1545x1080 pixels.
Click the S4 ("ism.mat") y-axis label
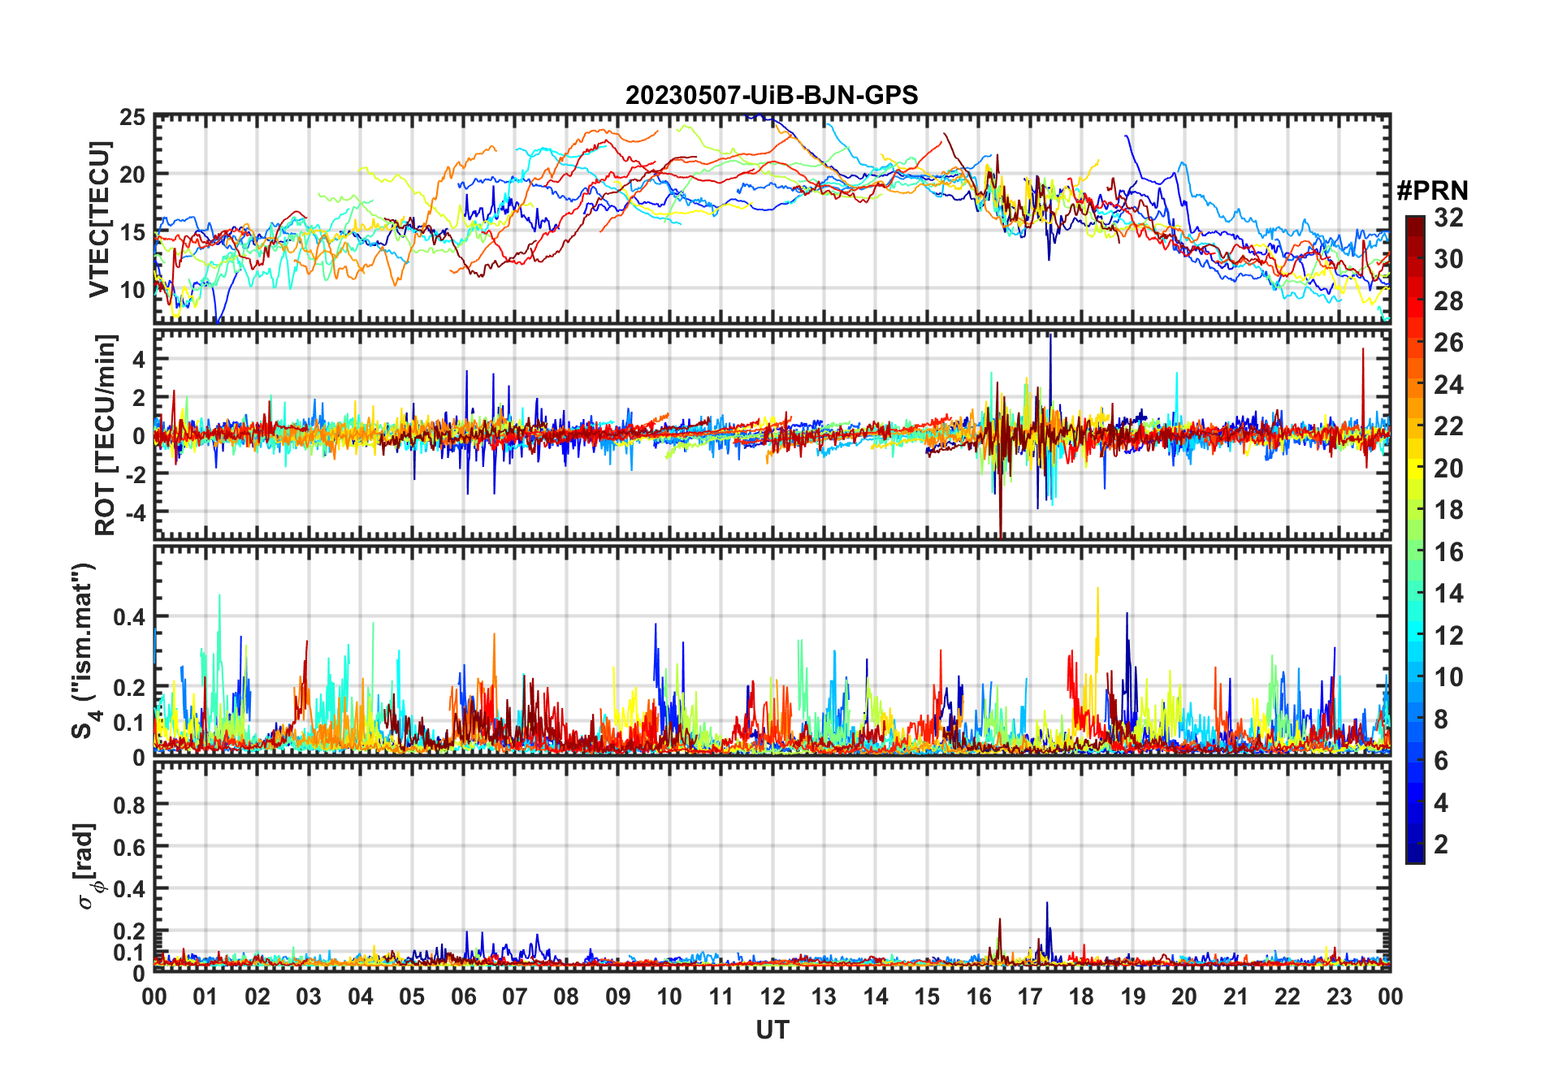pyautogui.click(x=84, y=651)
